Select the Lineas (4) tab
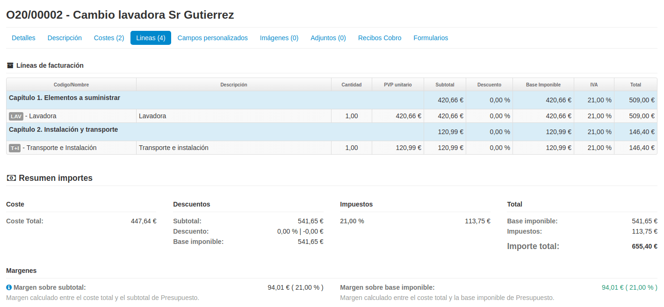This screenshot has height=307, width=664. point(151,38)
